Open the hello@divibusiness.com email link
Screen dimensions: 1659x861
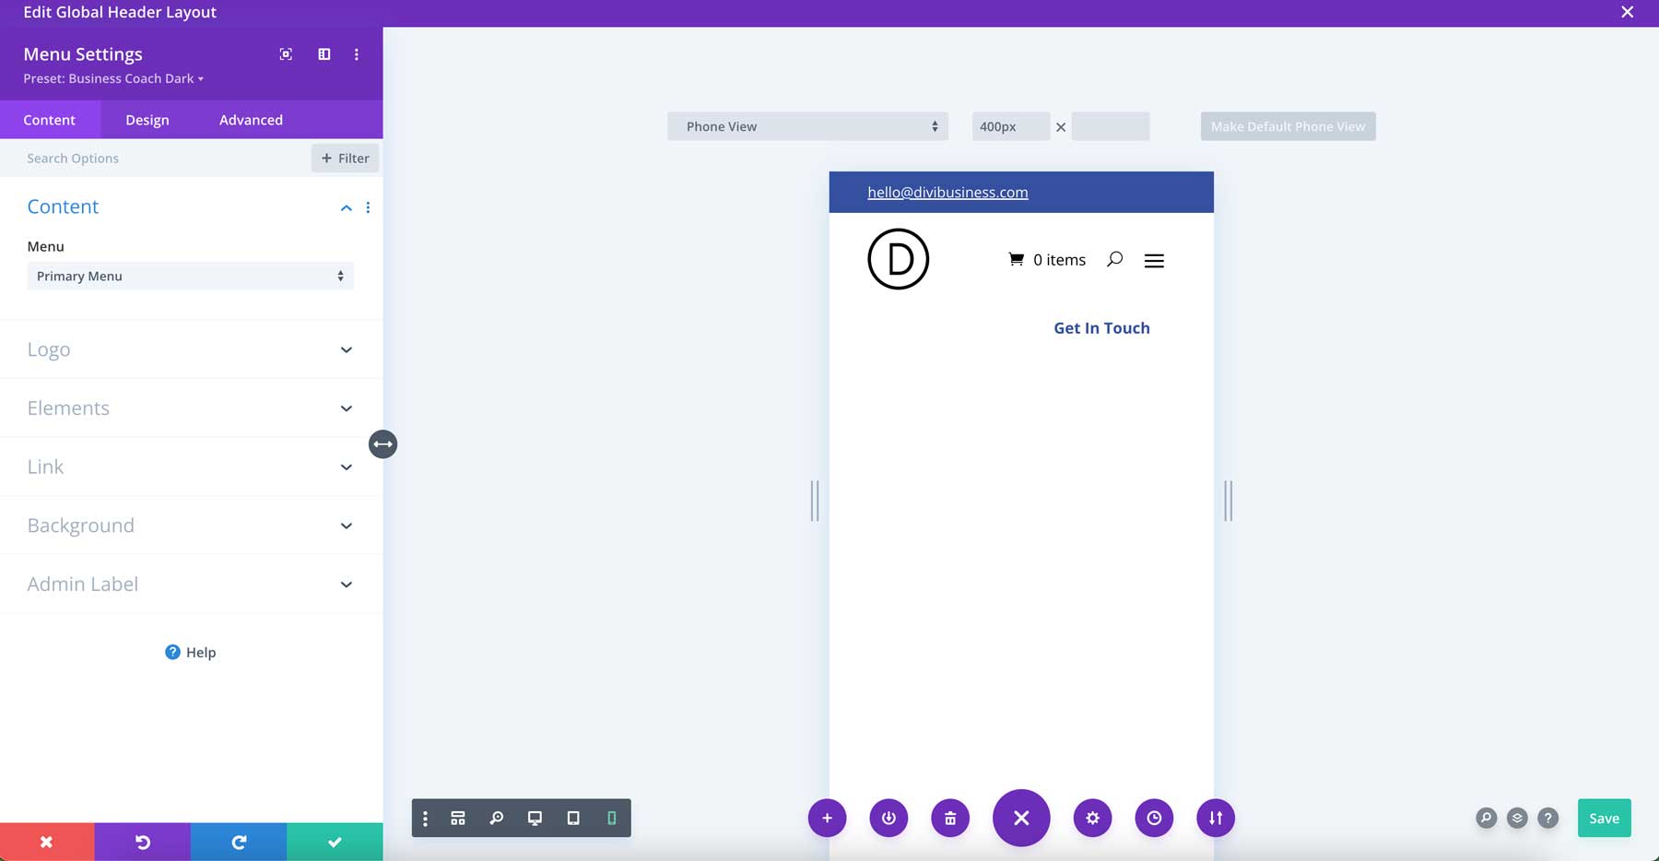(x=947, y=192)
